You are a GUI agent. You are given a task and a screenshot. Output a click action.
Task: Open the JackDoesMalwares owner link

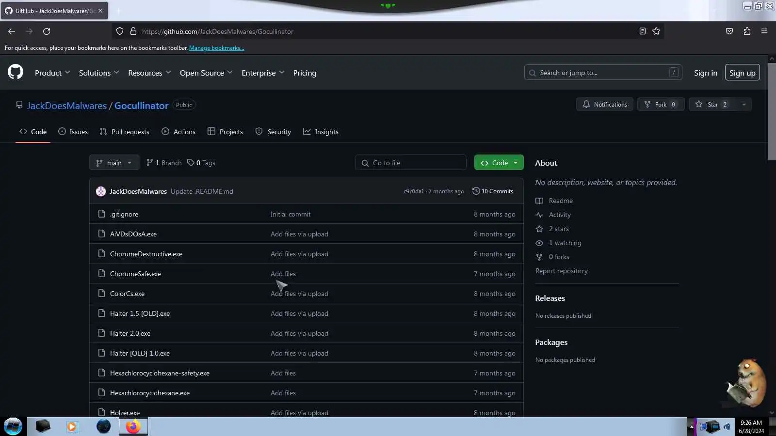(x=67, y=106)
